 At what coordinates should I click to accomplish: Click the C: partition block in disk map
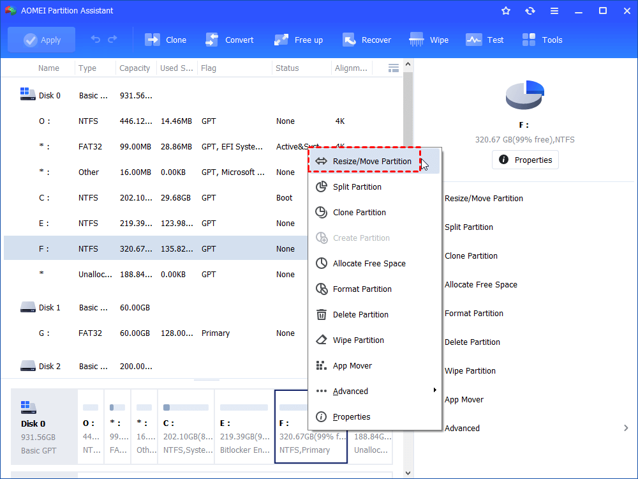click(x=185, y=426)
